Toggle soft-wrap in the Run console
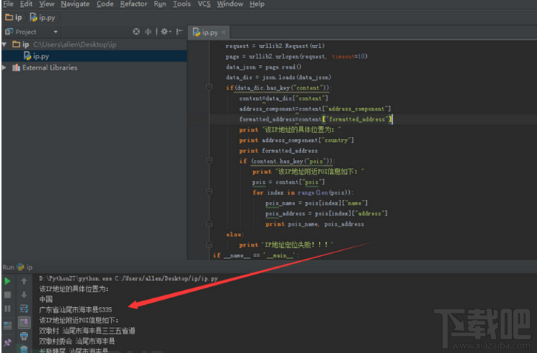 point(24,309)
